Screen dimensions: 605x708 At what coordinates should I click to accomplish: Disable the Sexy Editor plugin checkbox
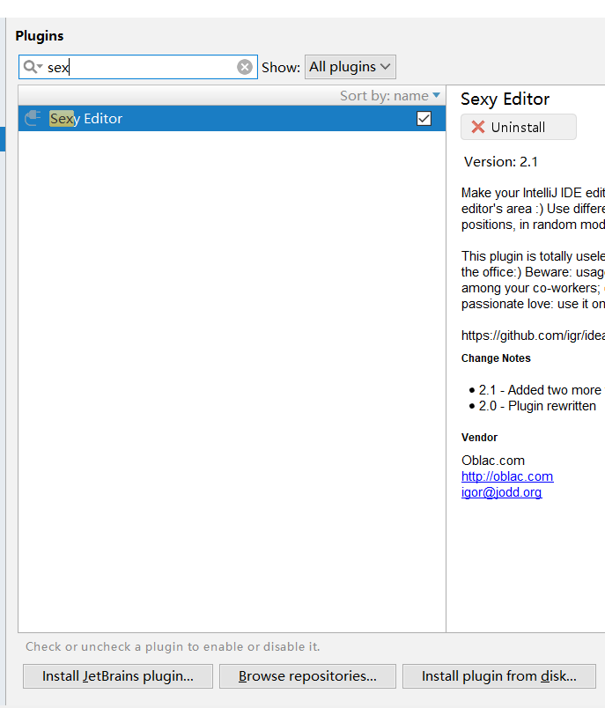(x=424, y=118)
